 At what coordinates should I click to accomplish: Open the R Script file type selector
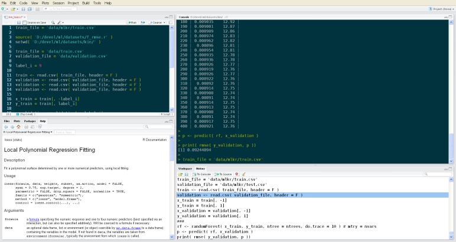[167, 114]
